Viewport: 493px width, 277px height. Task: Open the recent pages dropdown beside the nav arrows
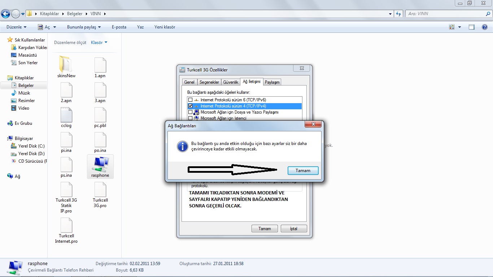coord(23,14)
